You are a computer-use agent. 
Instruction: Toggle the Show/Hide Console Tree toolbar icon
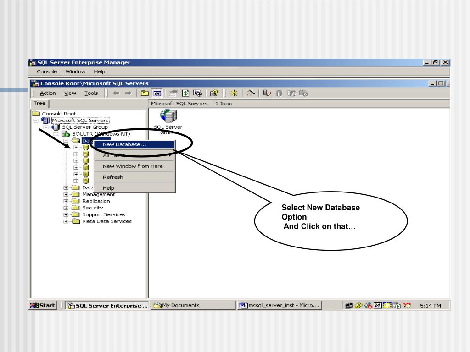157,93
